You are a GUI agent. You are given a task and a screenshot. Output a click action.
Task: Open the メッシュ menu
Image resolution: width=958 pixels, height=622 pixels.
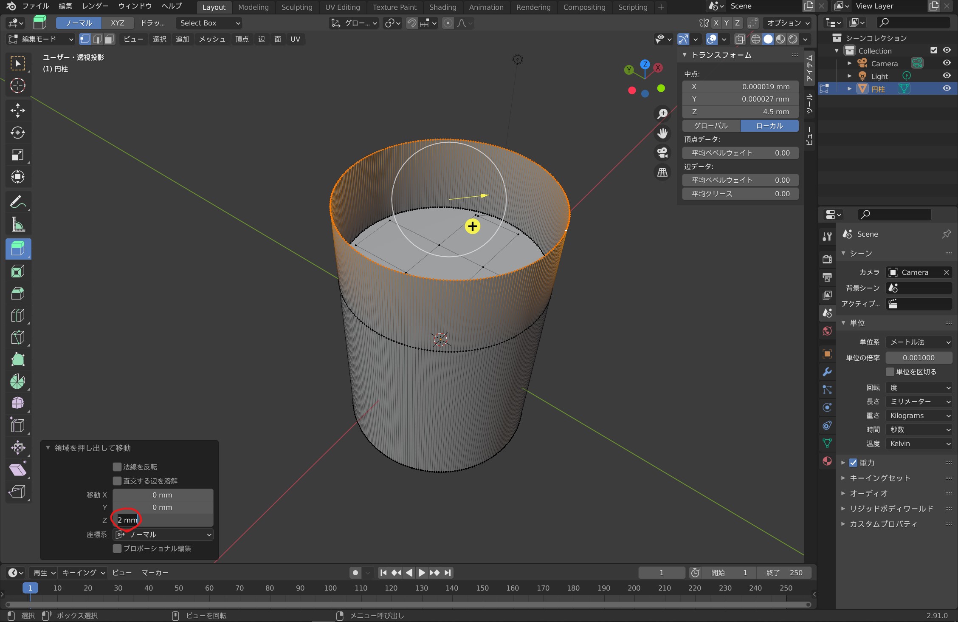pyautogui.click(x=212, y=39)
